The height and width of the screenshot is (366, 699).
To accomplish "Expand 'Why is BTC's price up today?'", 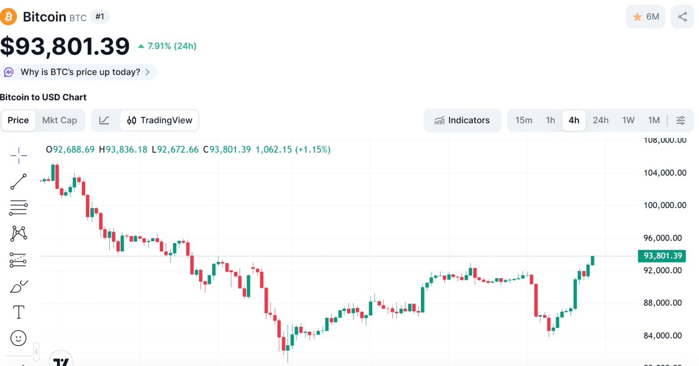I will (x=78, y=72).
